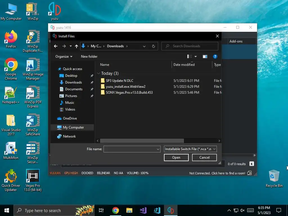Viewport: 288px width, 216px height.
Task: Toggle NO AA antialiasing setting
Action: pos(118,173)
